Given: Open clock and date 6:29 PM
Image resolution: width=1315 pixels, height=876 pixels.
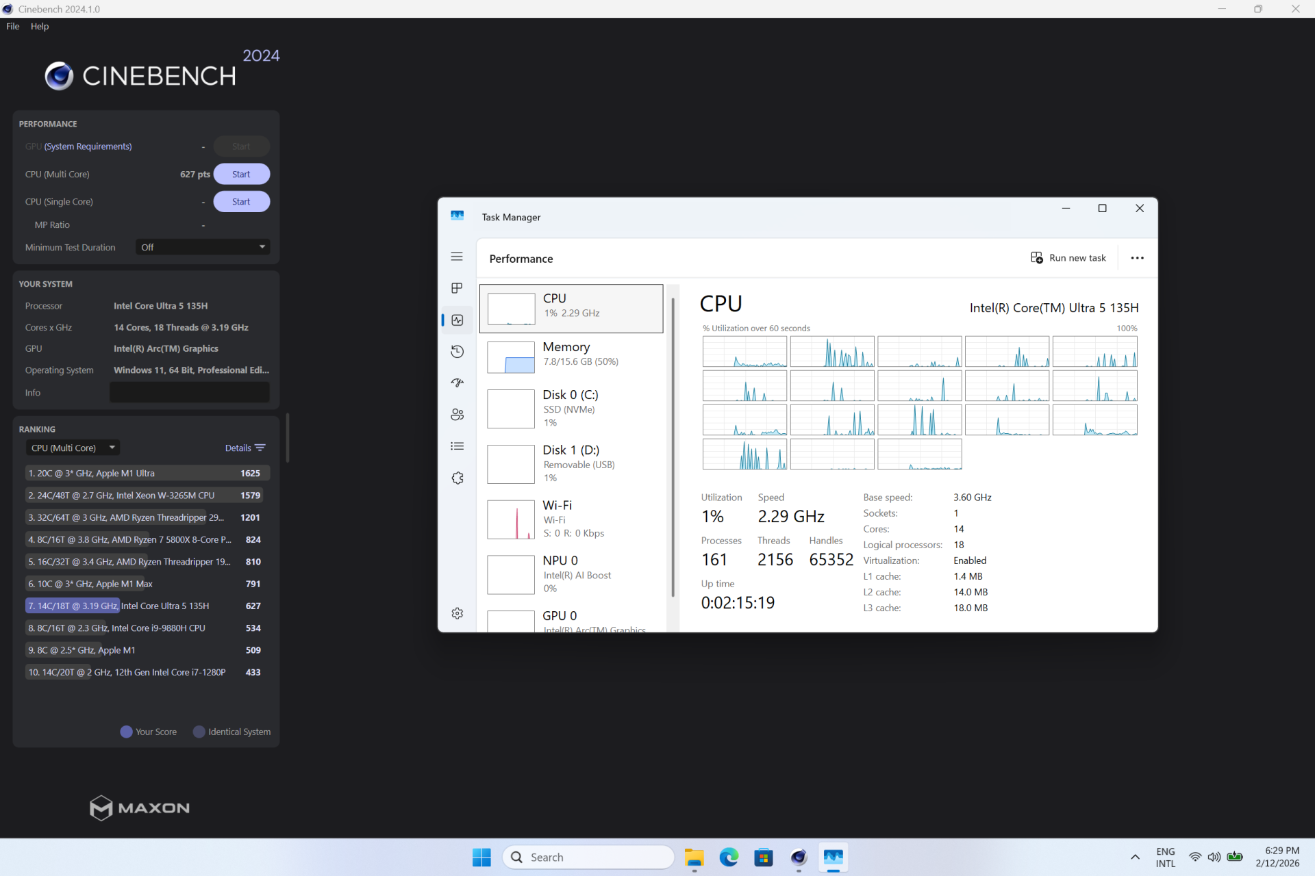Looking at the screenshot, I should (x=1277, y=857).
